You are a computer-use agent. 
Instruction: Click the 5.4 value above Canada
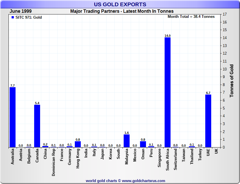coord(37,103)
